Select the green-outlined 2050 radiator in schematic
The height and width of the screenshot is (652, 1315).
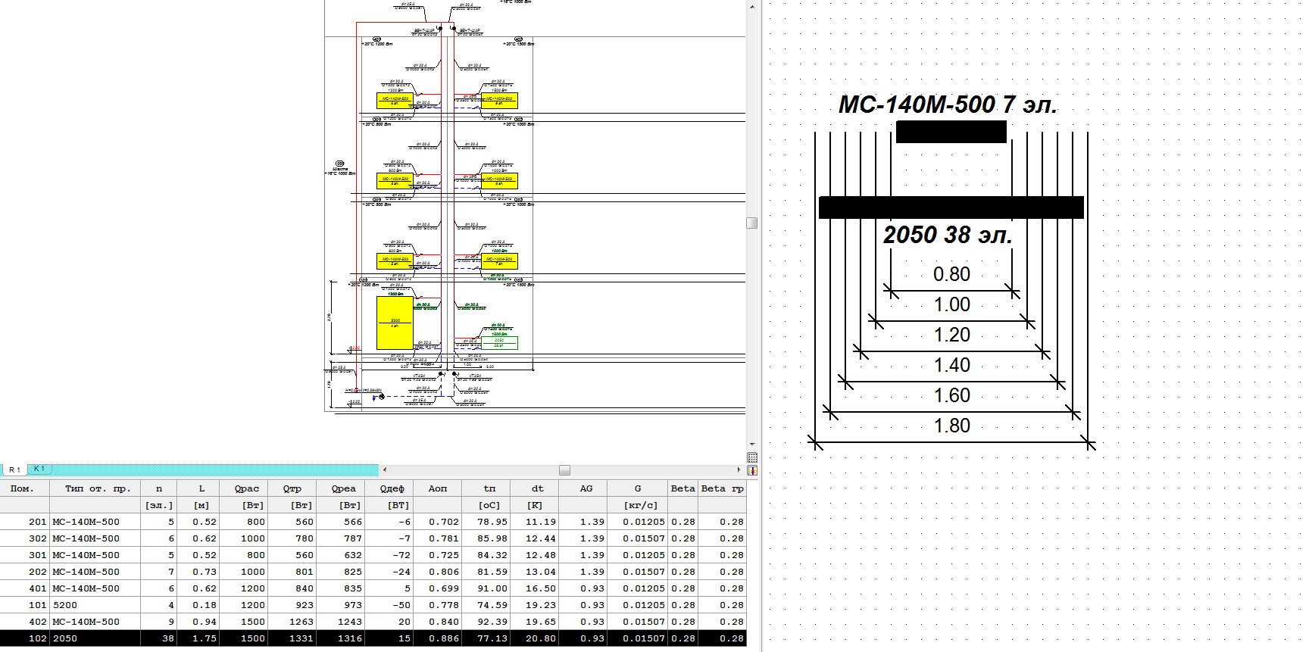pyautogui.click(x=499, y=342)
